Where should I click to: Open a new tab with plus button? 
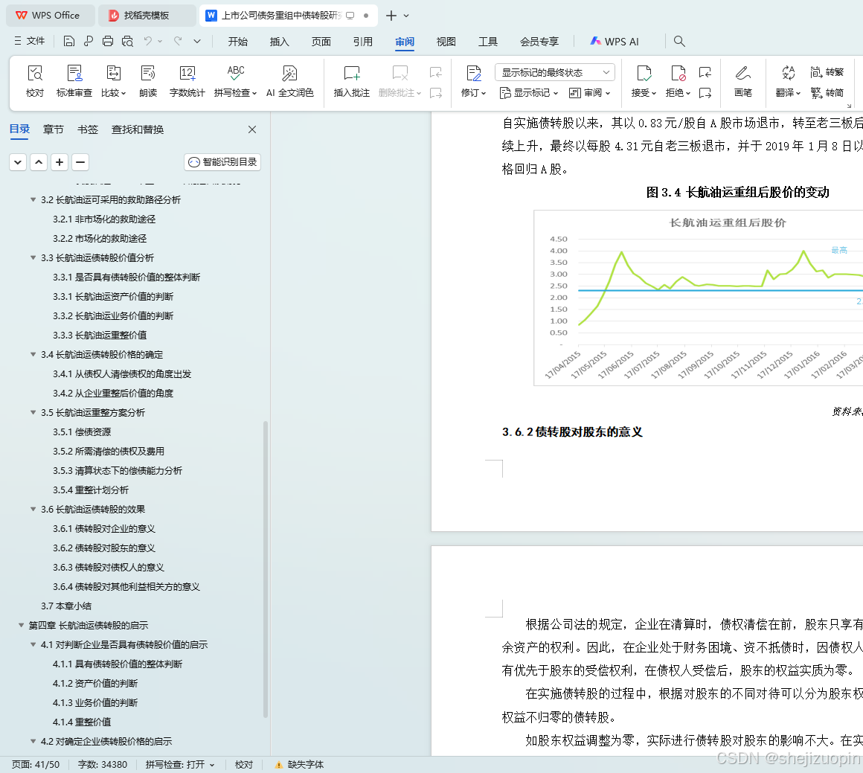coord(391,16)
